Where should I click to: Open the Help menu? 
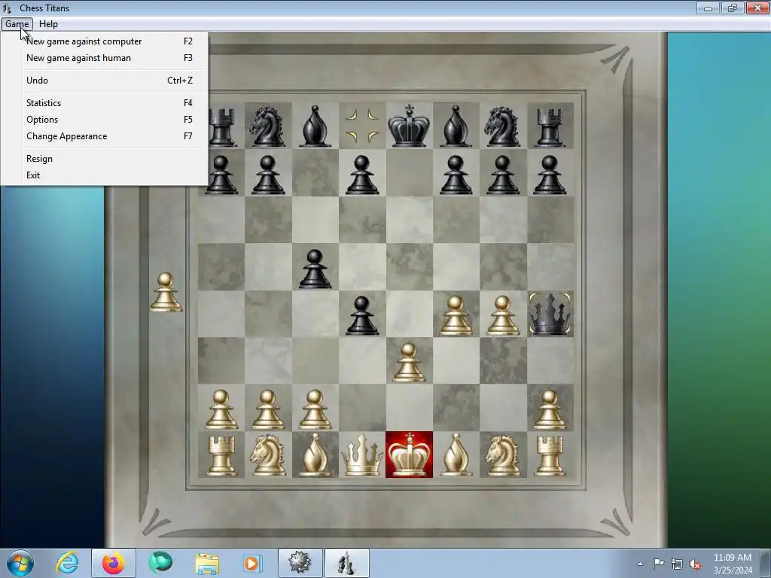(x=48, y=23)
